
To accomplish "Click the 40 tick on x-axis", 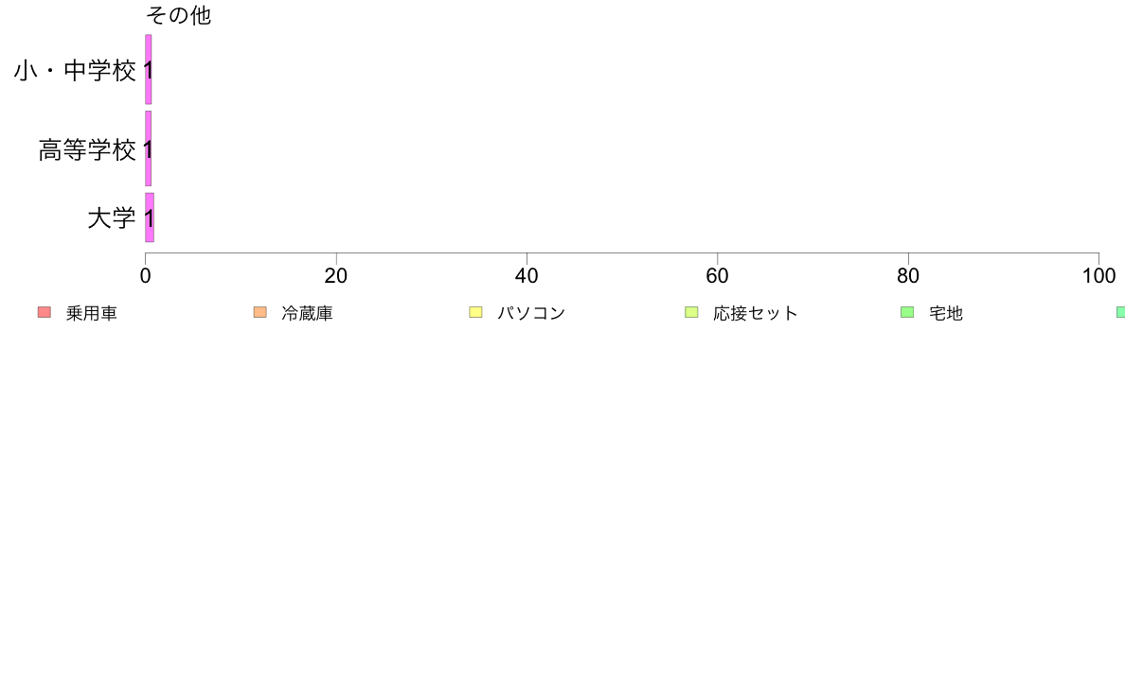I will point(527,276).
